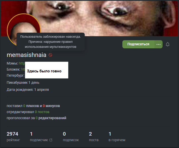Open the Бложек link
Viewport: 179px width, 148px height.
pos(23,69)
